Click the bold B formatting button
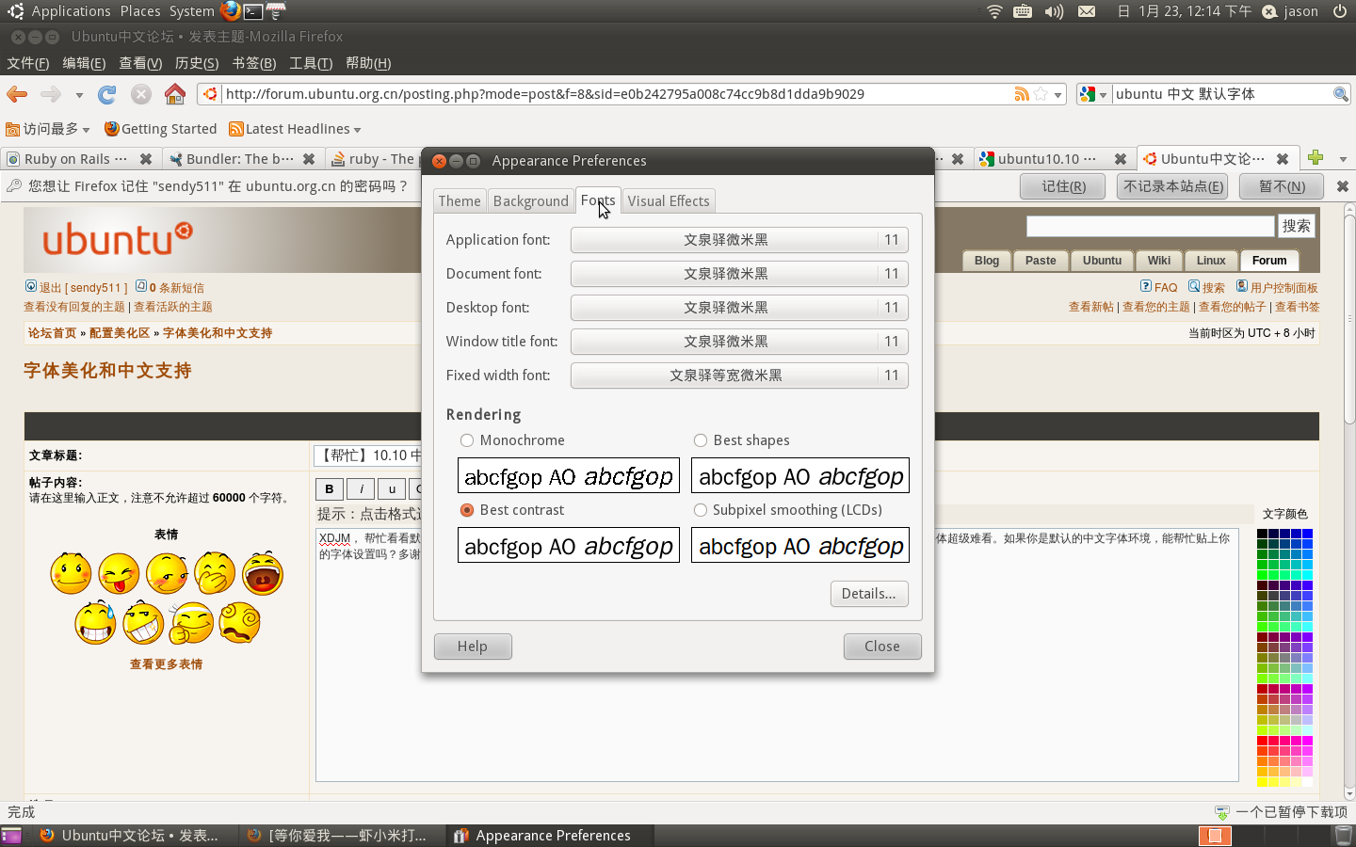This screenshot has width=1356, height=847. coord(330,488)
